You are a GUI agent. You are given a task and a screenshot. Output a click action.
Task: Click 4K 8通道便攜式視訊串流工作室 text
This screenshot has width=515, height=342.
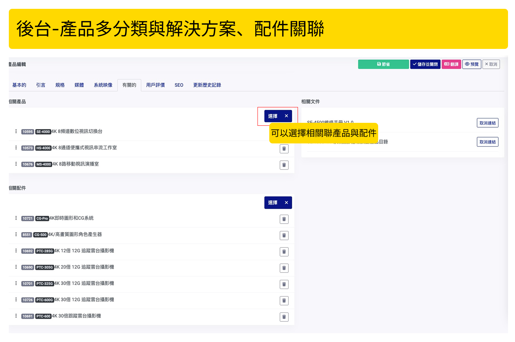pos(84,148)
